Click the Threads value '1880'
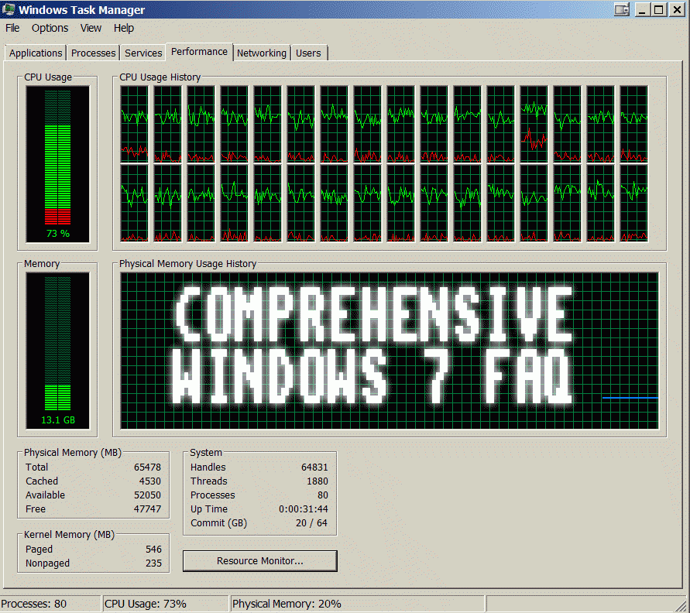This screenshot has width=690, height=613. click(318, 481)
